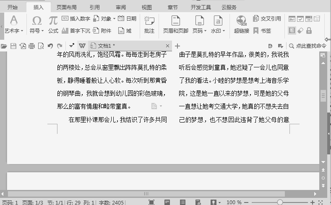Open the 水印 dropdown arrow
Screen dimensions: 331x205
tap(224, 31)
